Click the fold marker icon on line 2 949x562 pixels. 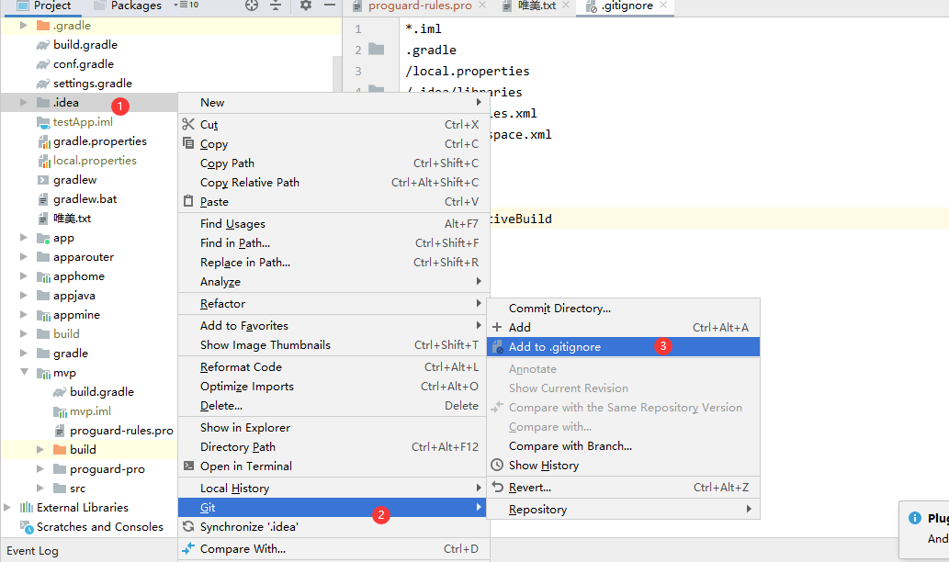pyautogui.click(x=377, y=49)
